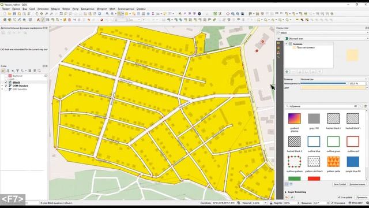The height and width of the screenshot is (208, 369).
Task: Collapse the Заливка symbol tree node
Action: (x=287, y=44)
